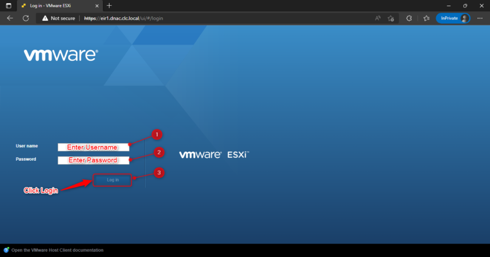The height and width of the screenshot is (257, 490).
Task: Open the Extensions puzzle icon
Action: coord(409,19)
